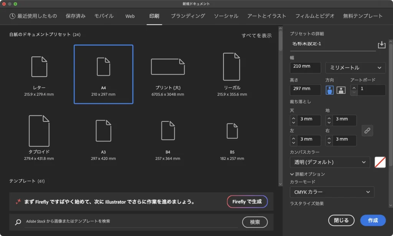The width and height of the screenshot is (393, 236).
Task: Open the 透明 (デフォルト) canvas color dropdown
Action: click(x=330, y=162)
